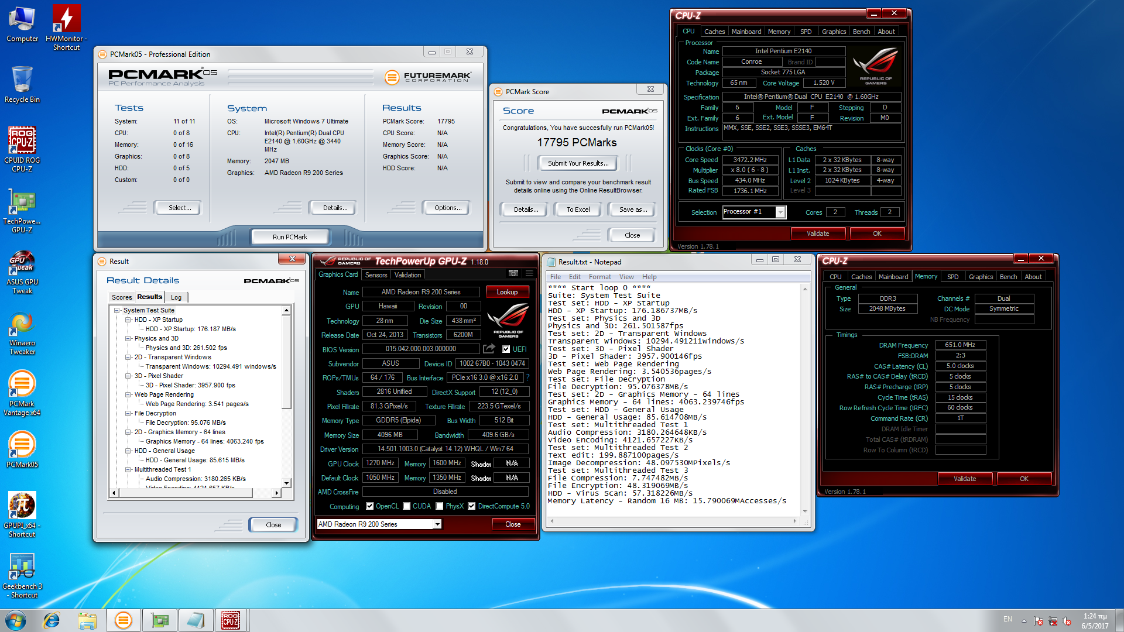Click Validate in top CPU-Z window
This screenshot has height=632, width=1124.
818,233
